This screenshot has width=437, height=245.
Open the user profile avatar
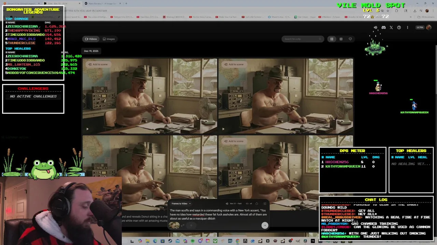click(429, 28)
